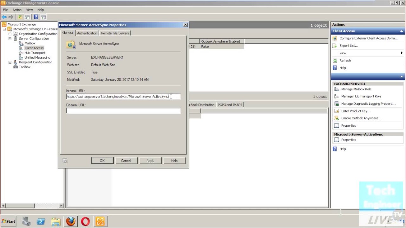
Task: Open PowerShell from the taskbar
Action: (41, 221)
